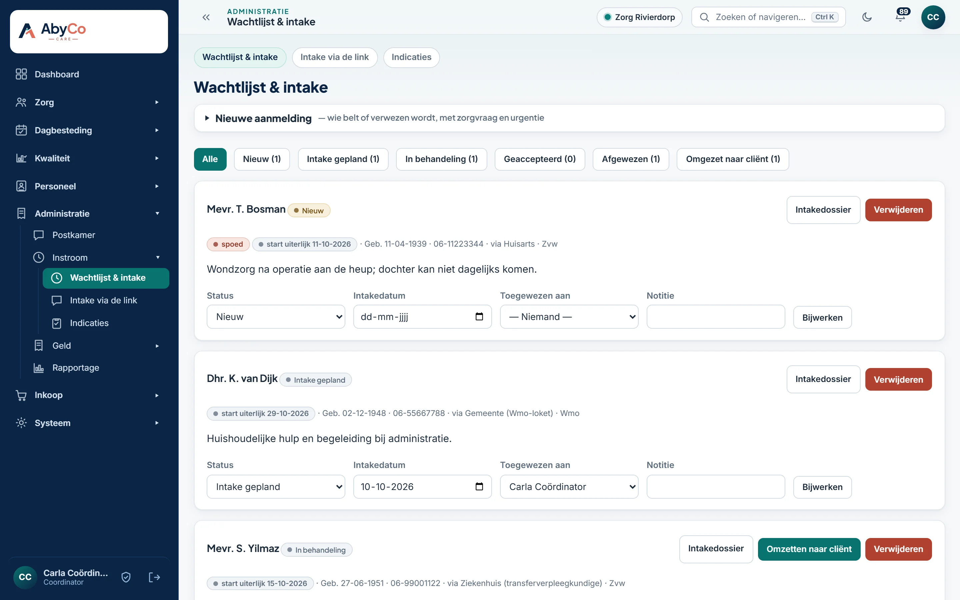This screenshot has height=600, width=960.
Task: Filter list by Afgewezen (1)
Action: (631, 159)
